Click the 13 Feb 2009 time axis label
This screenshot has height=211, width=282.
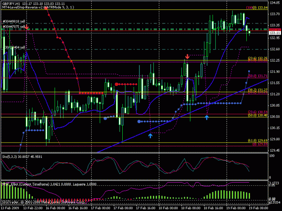coord(10,208)
